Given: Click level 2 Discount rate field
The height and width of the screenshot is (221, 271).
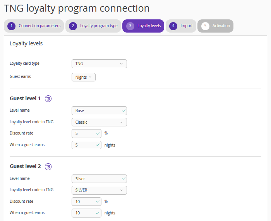Looking at the screenshot, I should [85, 202].
